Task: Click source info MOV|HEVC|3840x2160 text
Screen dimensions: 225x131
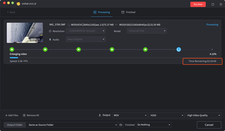Action: coord(92,25)
